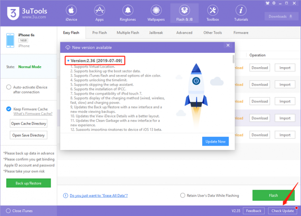Viewport: 301px width, 216px height.
Task: Click the iPhone 6s device icon
Action: 10,40
